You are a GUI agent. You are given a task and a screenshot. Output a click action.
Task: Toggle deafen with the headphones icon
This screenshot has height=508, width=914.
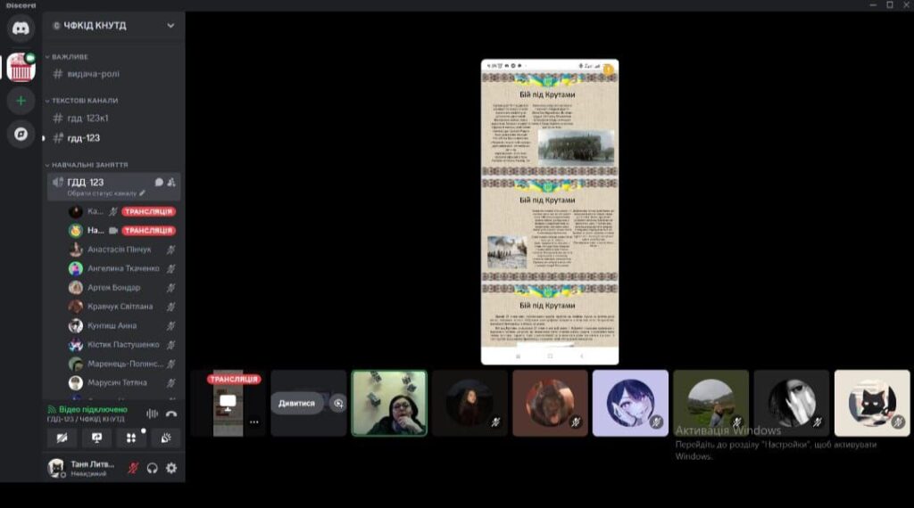point(153,468)
